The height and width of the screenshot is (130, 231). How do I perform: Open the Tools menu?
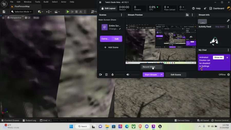[x=37, y=2]
